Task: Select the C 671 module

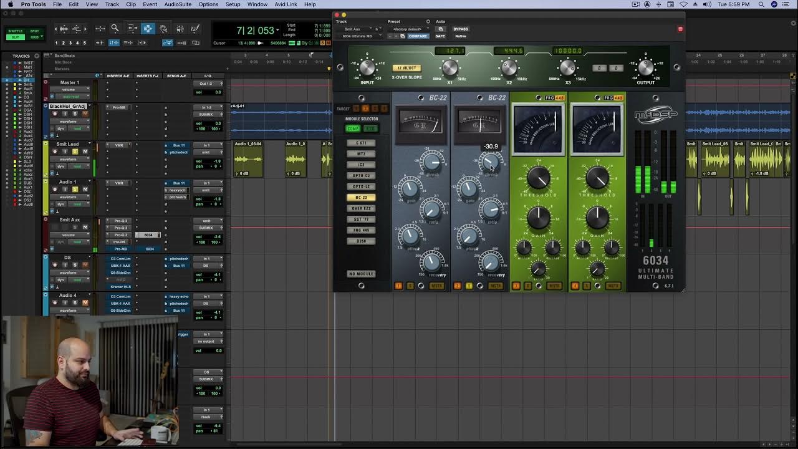Action: 361,143
